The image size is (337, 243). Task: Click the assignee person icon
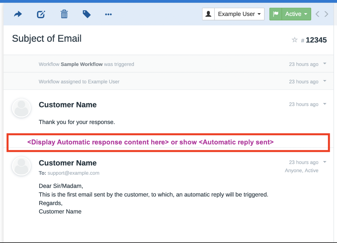coord(208,14)
